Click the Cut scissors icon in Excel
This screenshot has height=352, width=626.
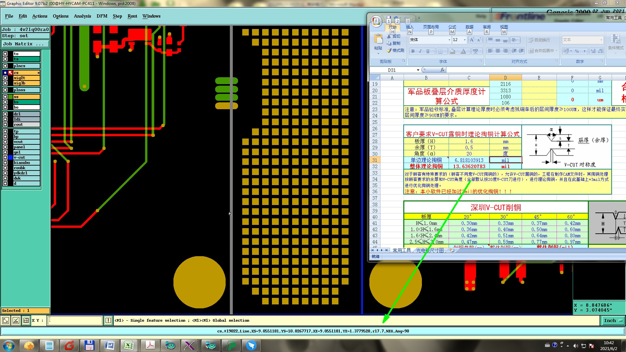[x=389, y=36]
